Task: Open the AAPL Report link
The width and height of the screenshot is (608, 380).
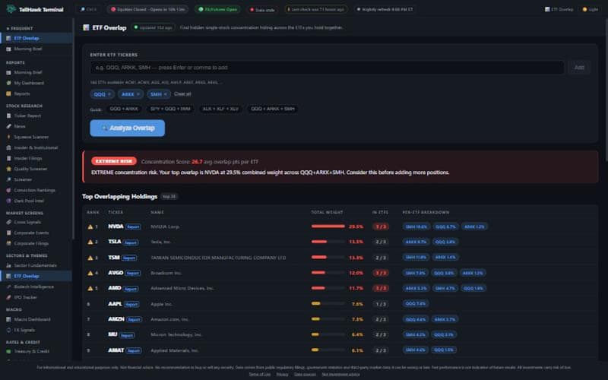Action: click(x=131, y=305)
